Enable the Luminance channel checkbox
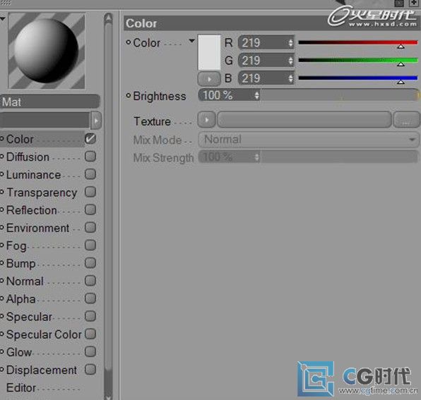This screenshot has height=400, width=421. click(x=90, y=174)
